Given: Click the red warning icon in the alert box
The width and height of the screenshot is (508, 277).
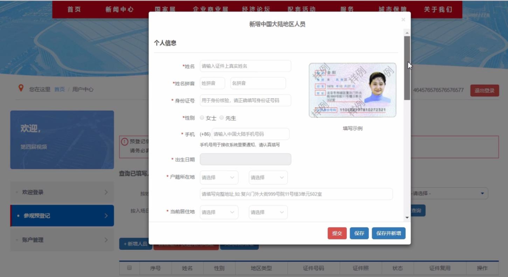Looking at the screenshot, I should pyautogui.click(x=124, y=142).
